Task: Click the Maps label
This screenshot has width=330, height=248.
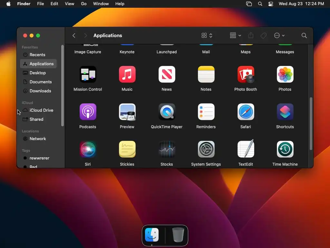Action: click(246, 52)
